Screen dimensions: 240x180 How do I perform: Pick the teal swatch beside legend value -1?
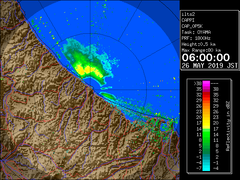[x=206, y=157]
